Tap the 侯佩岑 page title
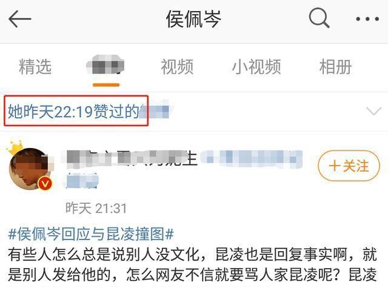 [x=194, y=19]
